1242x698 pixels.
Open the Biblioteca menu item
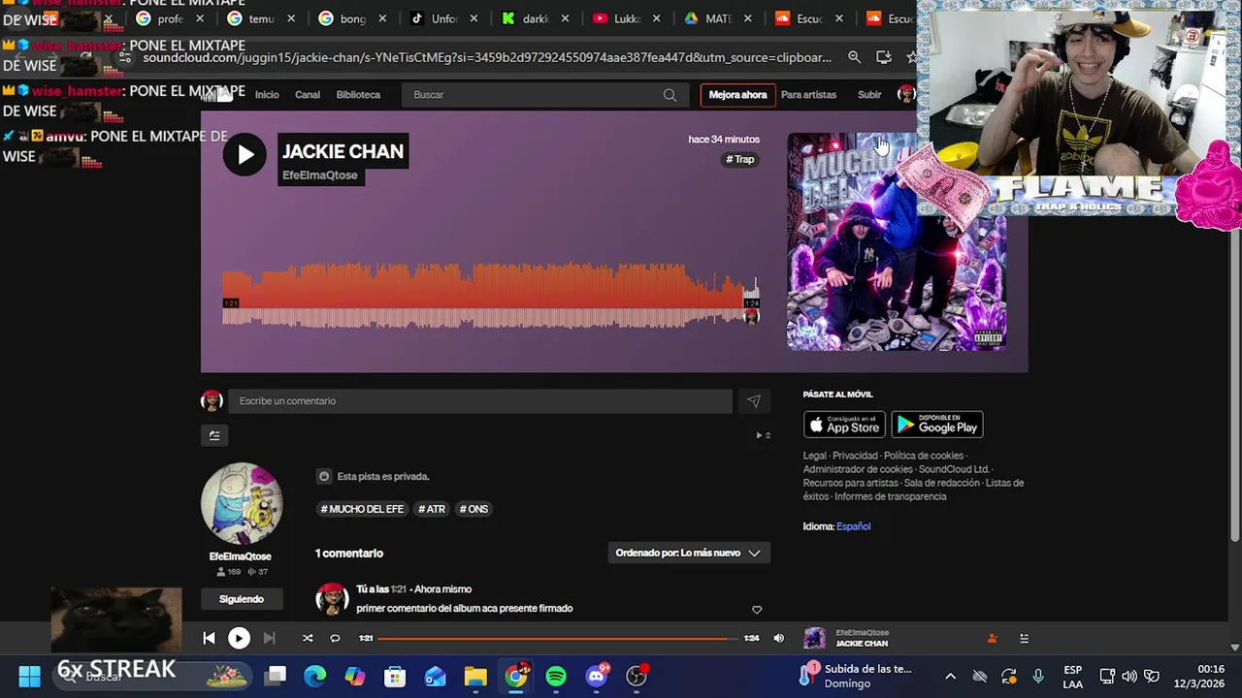pyautogui.click(x=358, y=95)
